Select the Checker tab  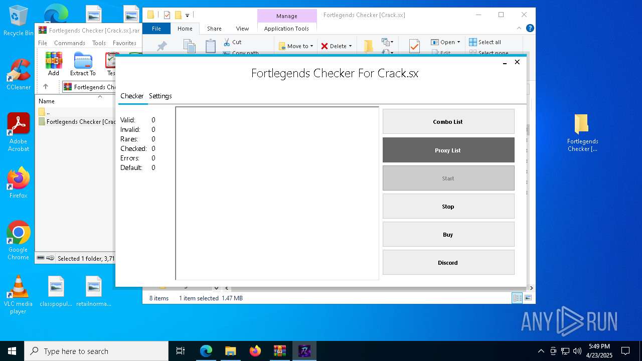tap(132, 96)
